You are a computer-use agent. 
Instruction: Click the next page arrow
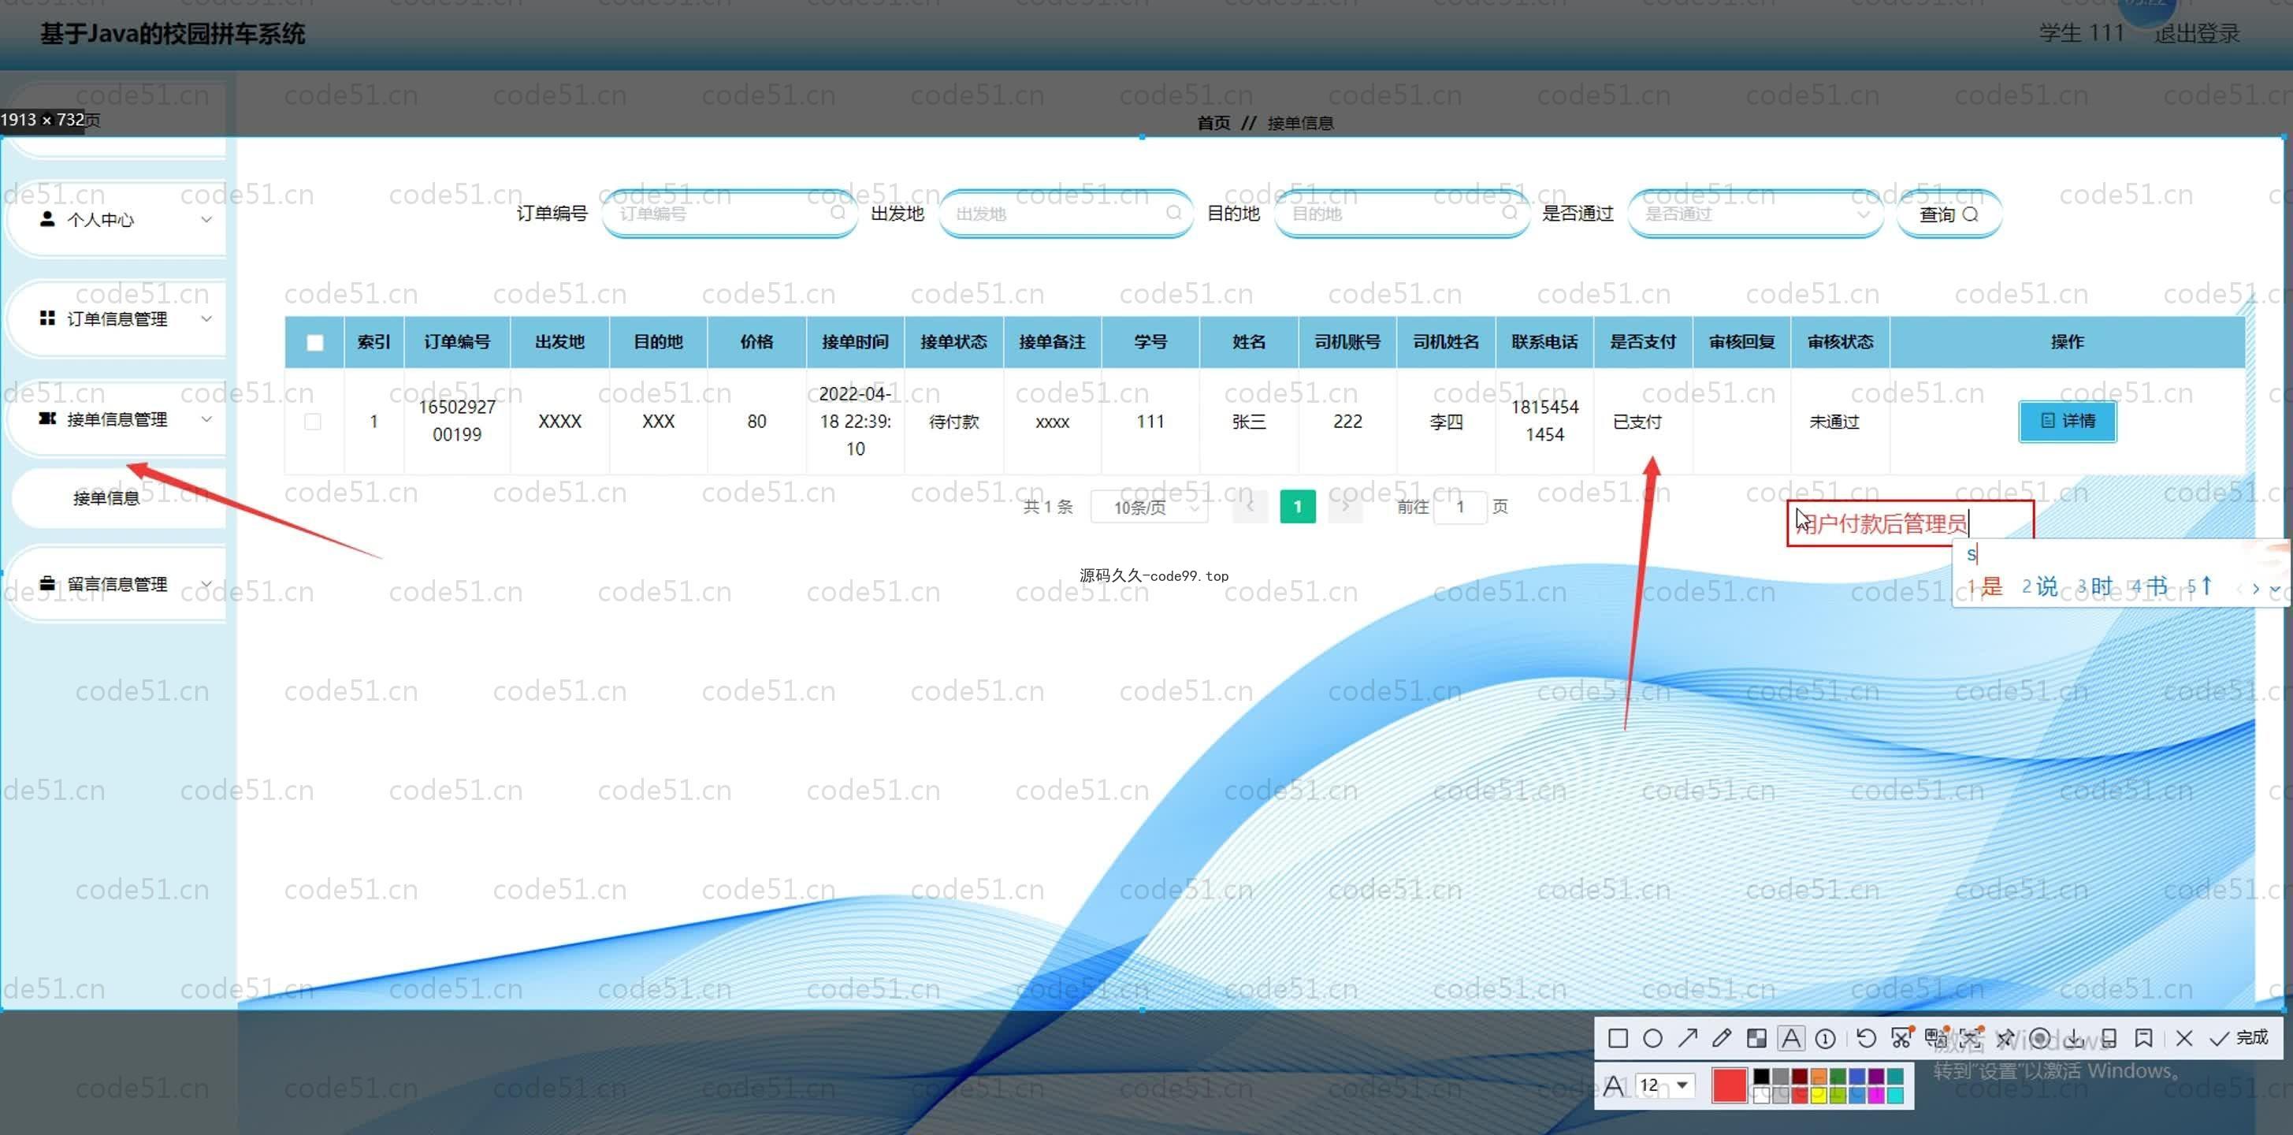pos(1345,507)
